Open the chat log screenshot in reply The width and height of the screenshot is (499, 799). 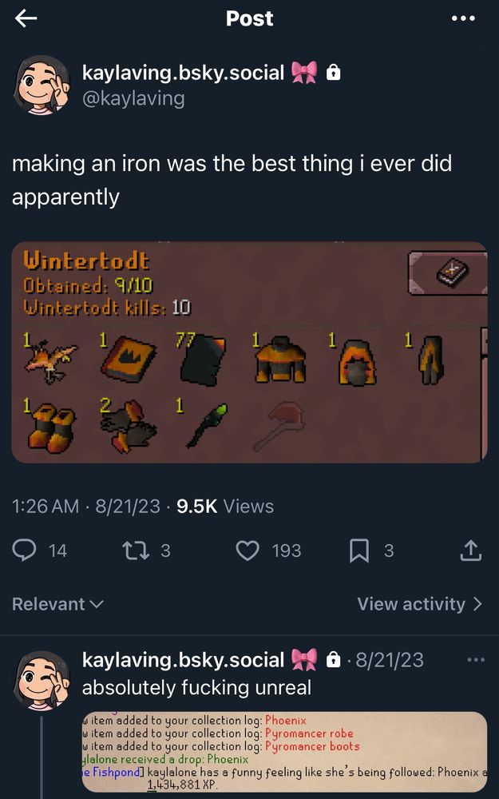(285, 752)
